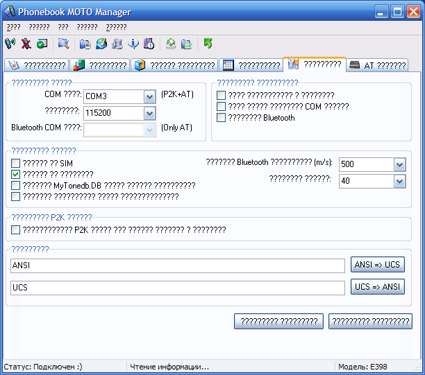Image resolution: width=425 pixels, height=375 pixels.
Task: Click the status text 'Модель: E398'
Action: pos(362,367)
